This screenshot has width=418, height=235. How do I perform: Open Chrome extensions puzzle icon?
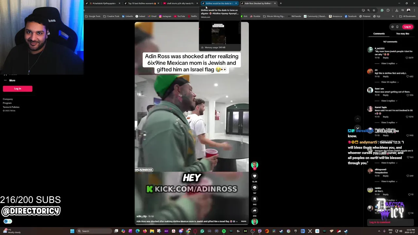(x=388, y=10)
